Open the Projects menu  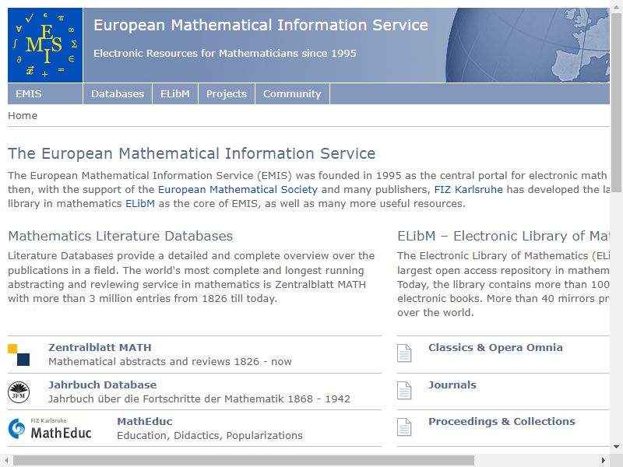227,93
